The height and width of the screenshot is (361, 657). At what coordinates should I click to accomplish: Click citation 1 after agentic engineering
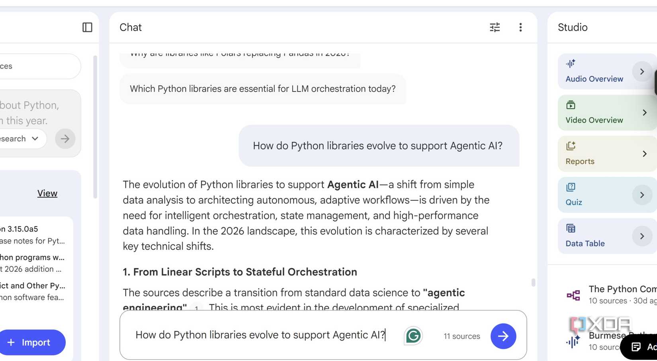click(196, 308)
